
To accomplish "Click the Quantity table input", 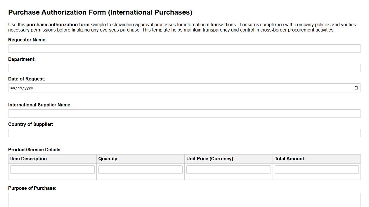I will click(140, 169).
